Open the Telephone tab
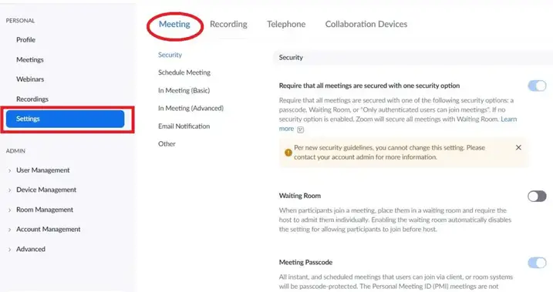 (x=286, y=24)
